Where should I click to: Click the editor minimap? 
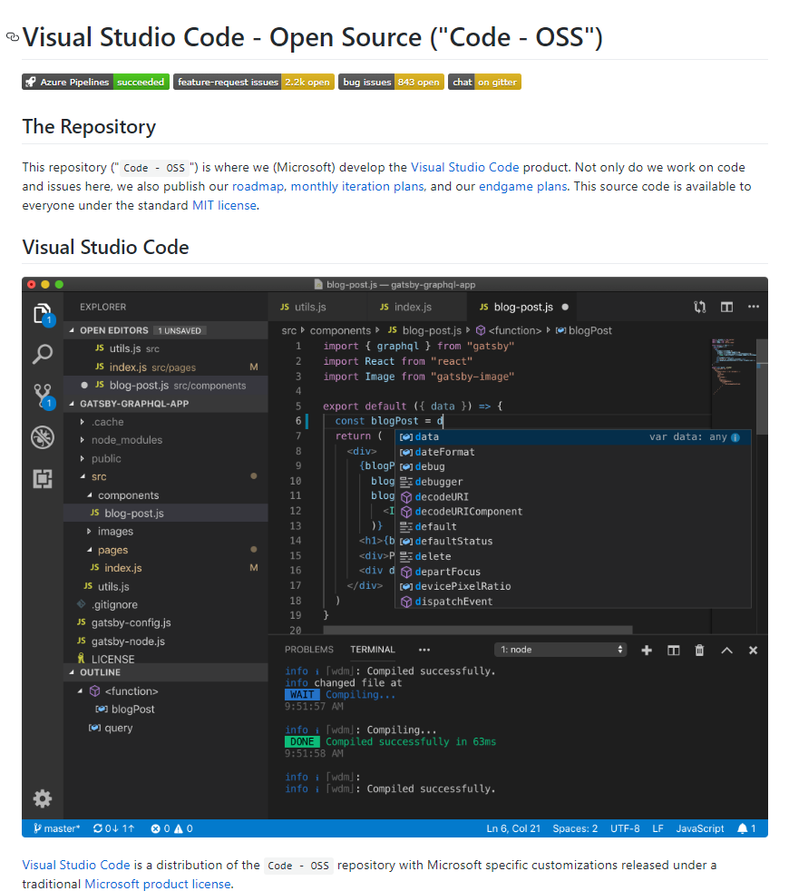pos(734,367)
